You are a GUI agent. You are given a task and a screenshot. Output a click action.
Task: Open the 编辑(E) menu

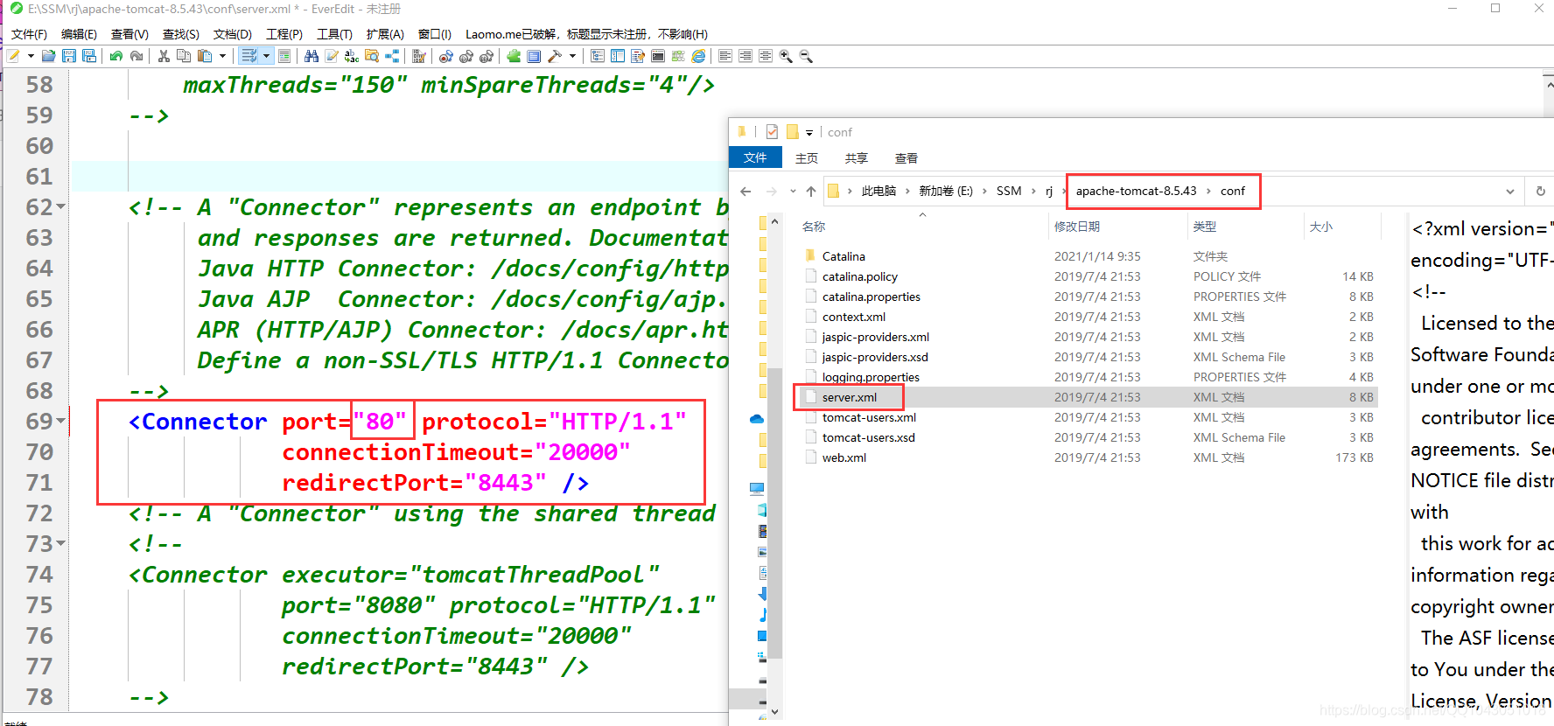[79, 34]
